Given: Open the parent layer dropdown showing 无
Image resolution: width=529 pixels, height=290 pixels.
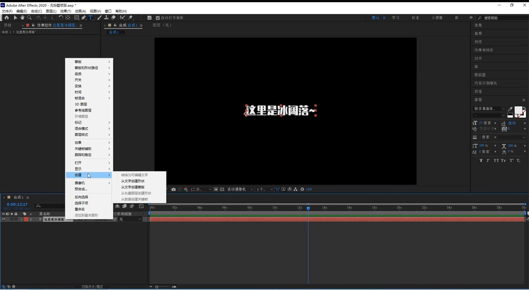Looking at the screenshot, I should 130,219.
